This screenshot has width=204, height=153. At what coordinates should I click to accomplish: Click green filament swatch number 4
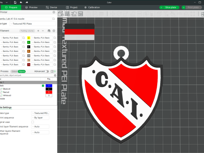pos(28,42)
